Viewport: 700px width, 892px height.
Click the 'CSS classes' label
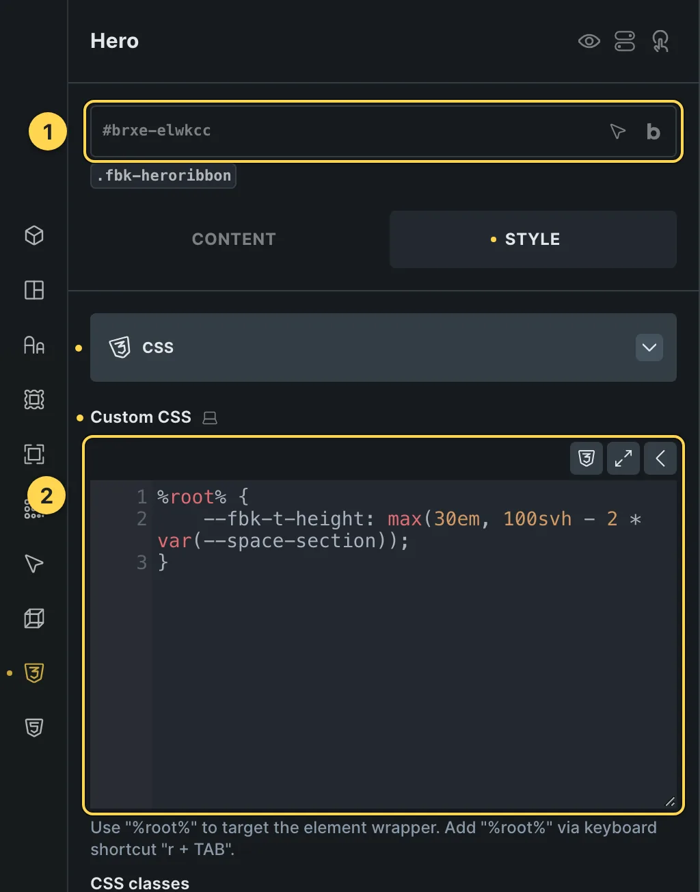140,883
